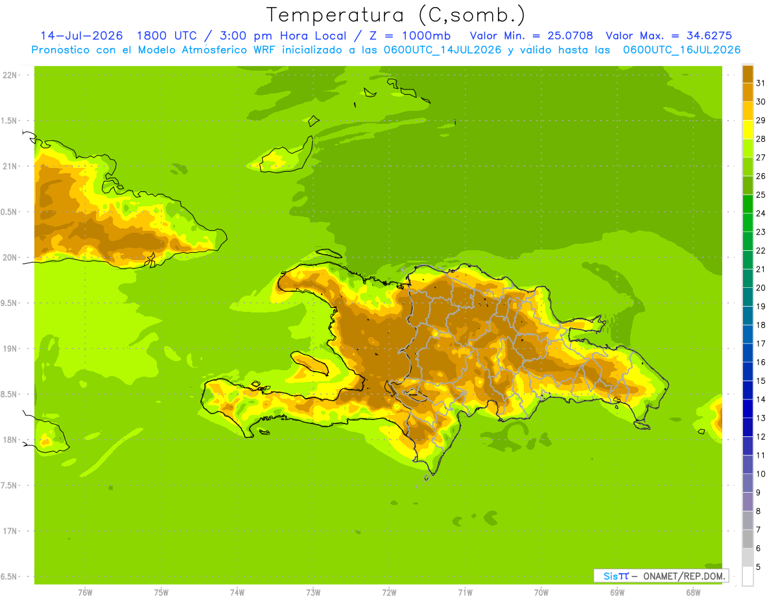Screen dimensions: 778x601
Task: Click the colorbar label "10"
Action: [x=761, y=473]
